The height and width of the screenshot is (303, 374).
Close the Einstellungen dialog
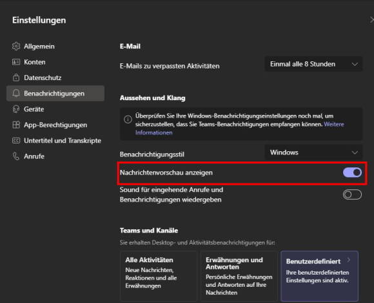coord(371,20)
